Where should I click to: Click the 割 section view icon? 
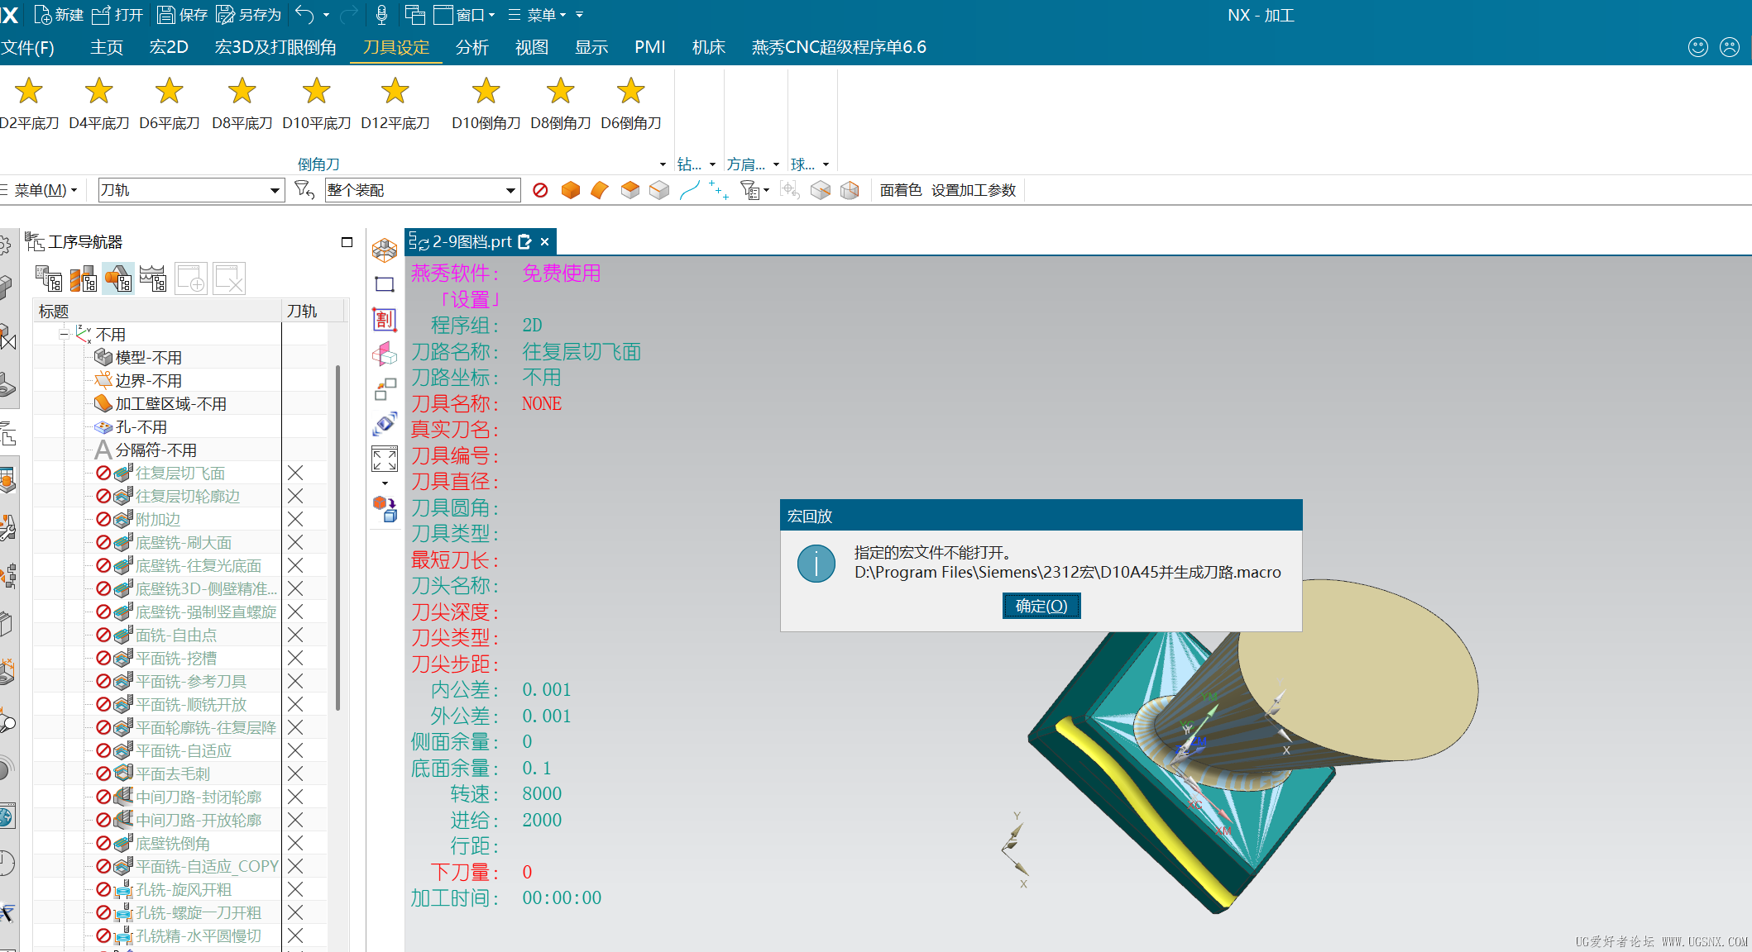click(x=385, y=319)
